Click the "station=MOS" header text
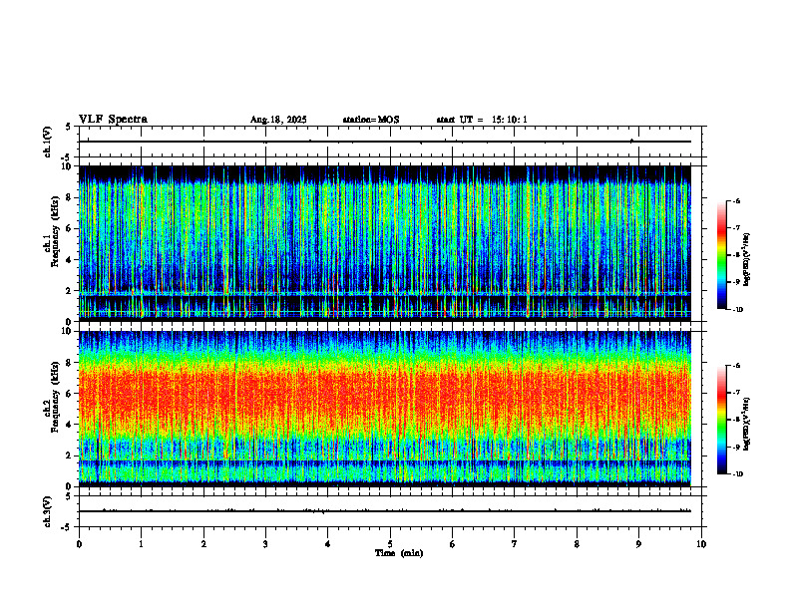 (x=371, y=120)
